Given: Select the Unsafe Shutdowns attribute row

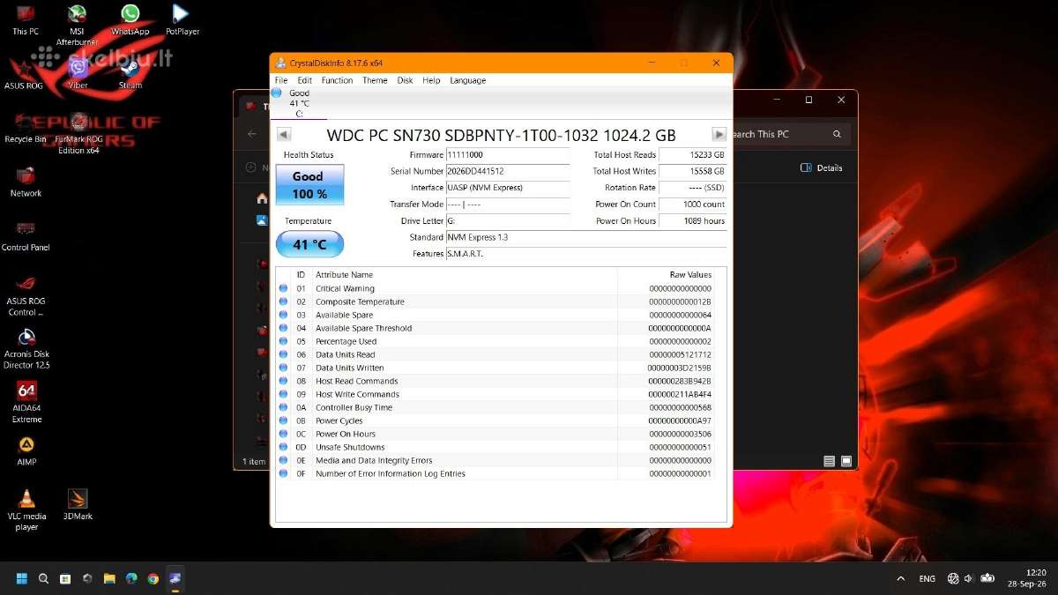Looking at the screenshot, I should [501, 447].
